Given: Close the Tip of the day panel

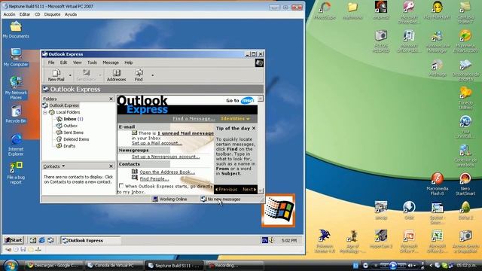Looking at the screenshot, I should (254, 128).
